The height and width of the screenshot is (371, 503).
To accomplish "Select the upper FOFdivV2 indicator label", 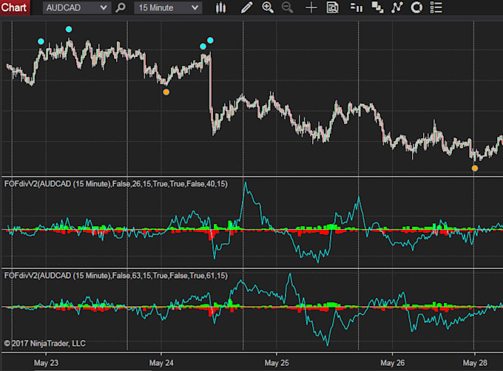I will click(116, 183).
